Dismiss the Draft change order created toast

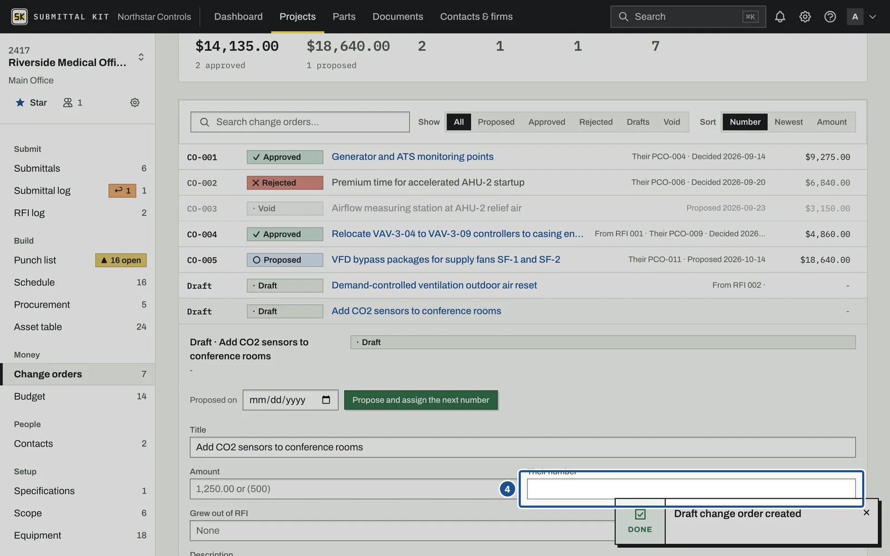866,513
